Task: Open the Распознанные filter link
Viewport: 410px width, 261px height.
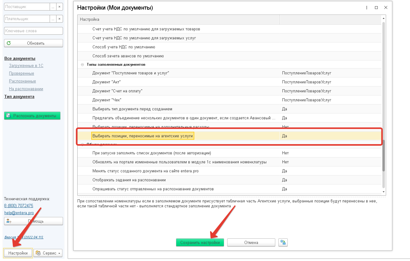Action: [22, 81]
